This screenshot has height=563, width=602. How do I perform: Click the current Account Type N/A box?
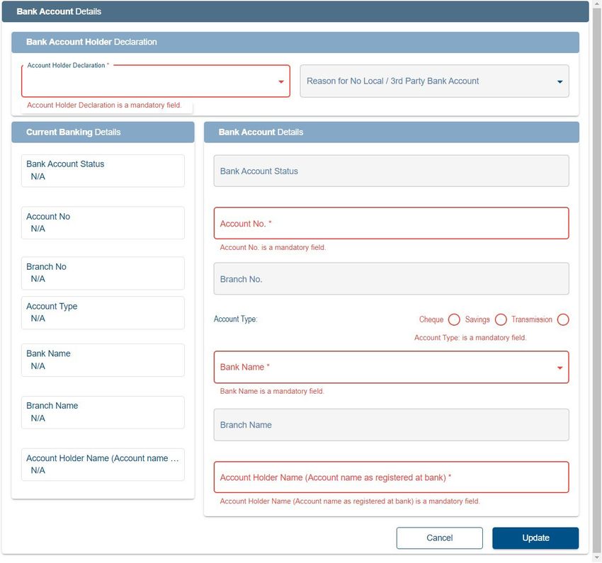point(103,313)
